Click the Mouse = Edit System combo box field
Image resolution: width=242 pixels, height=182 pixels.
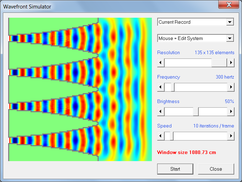click(196, 38)
